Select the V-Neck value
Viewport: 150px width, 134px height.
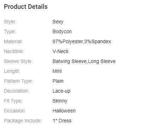coord(60,51)
